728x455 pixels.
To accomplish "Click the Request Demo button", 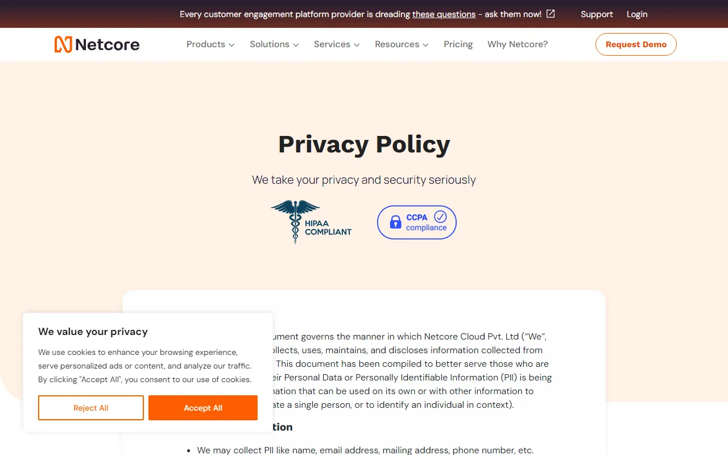I will [x=636, y=44].
